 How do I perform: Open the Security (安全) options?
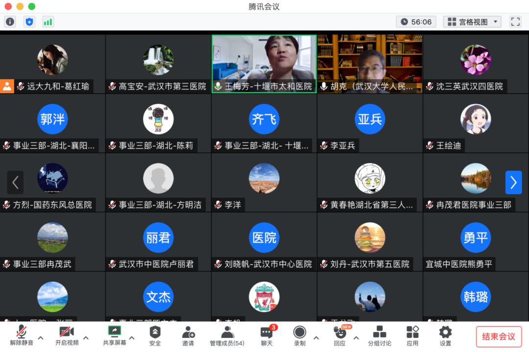(155, 335)
